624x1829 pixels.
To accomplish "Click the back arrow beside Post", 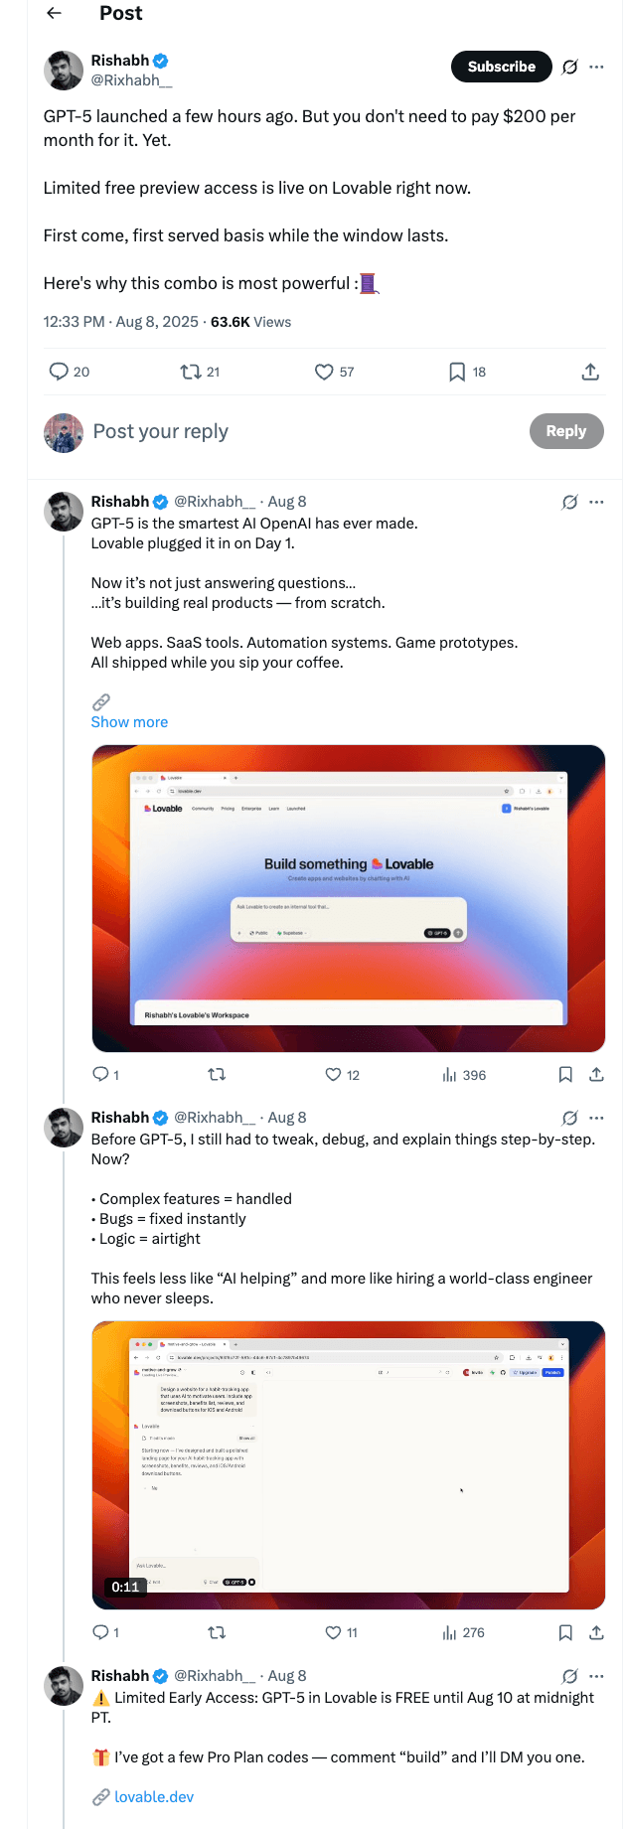I will pos(55,13).
